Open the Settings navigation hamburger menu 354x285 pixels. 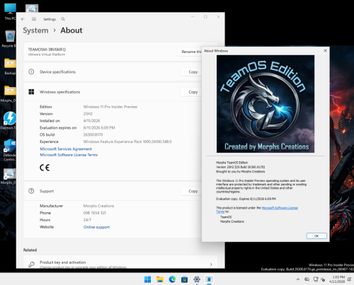[34, 19]
